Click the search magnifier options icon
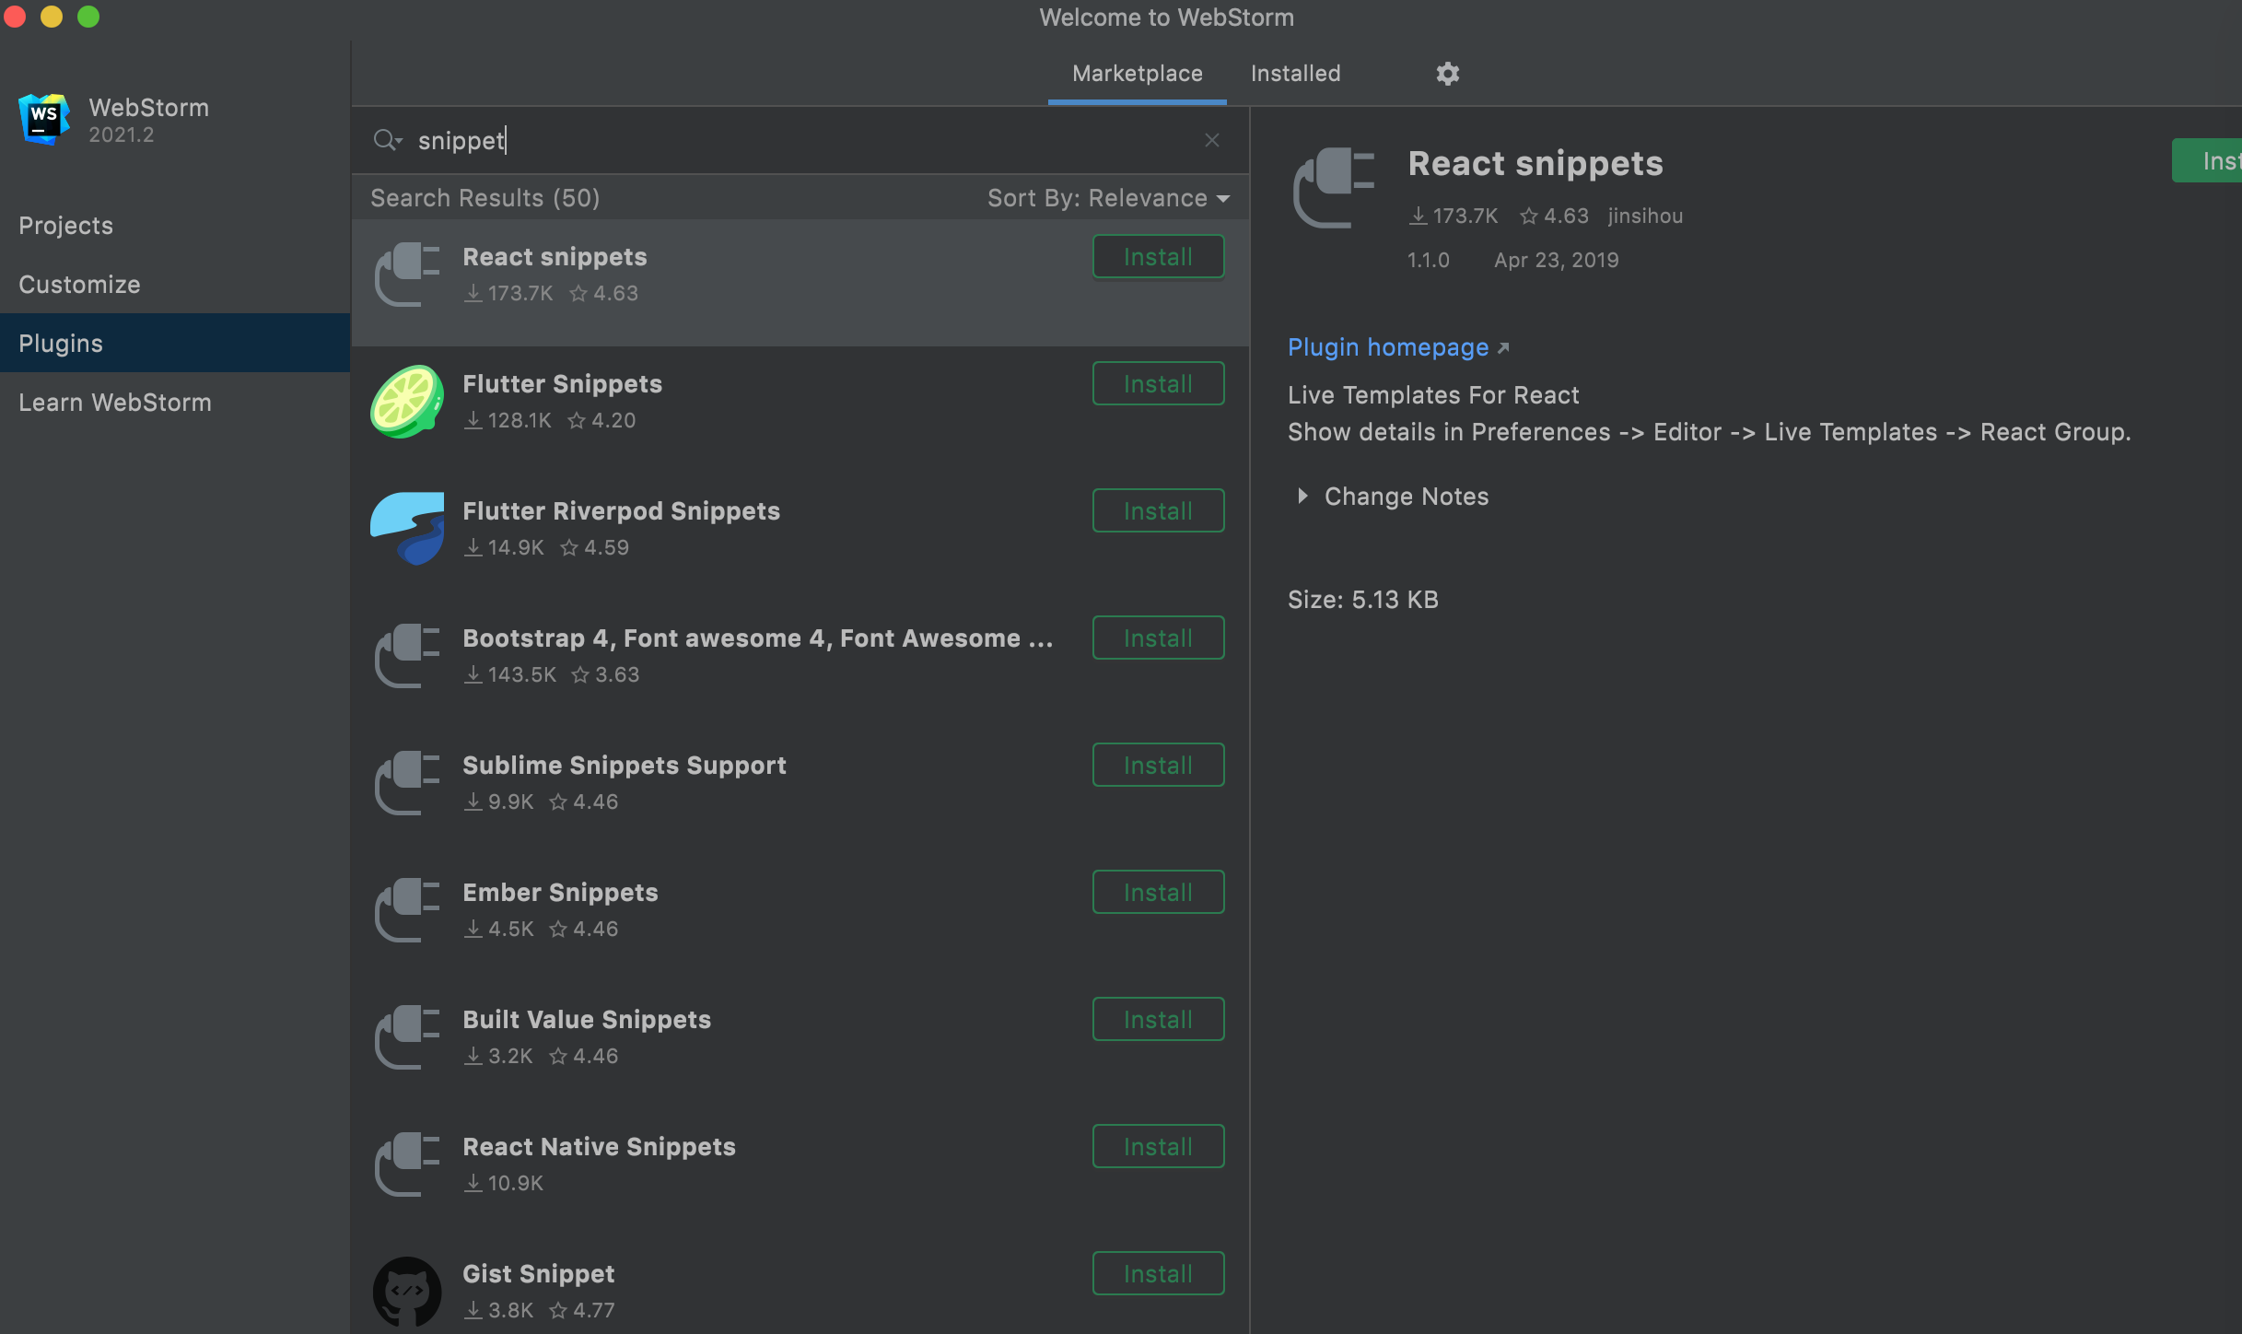The height and width of the screenshot is (1334, 2242). (387, 140)
